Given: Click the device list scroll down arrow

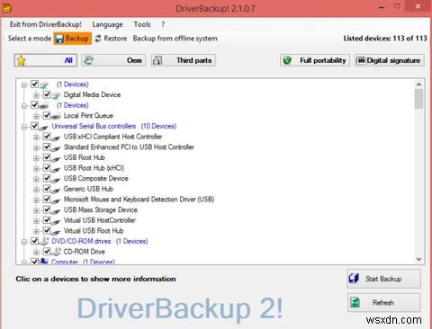Looking at the screenshot, I should click(418, 259).
